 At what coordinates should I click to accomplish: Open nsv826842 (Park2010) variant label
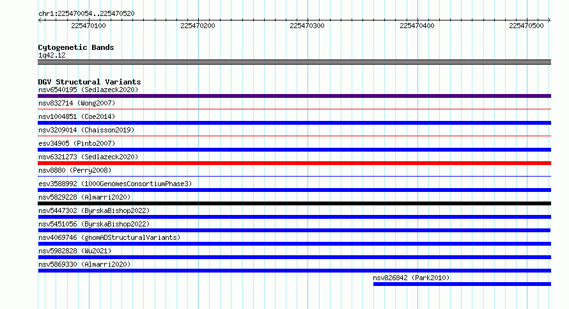pyautogui.click(x=411, y=278)
